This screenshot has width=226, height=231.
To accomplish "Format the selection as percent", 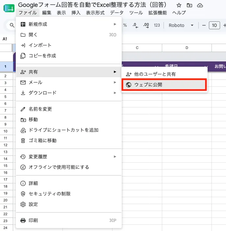I will [x=125, y=25].
